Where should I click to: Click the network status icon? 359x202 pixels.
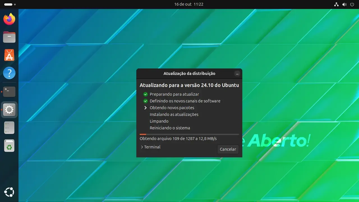(337, 4)
